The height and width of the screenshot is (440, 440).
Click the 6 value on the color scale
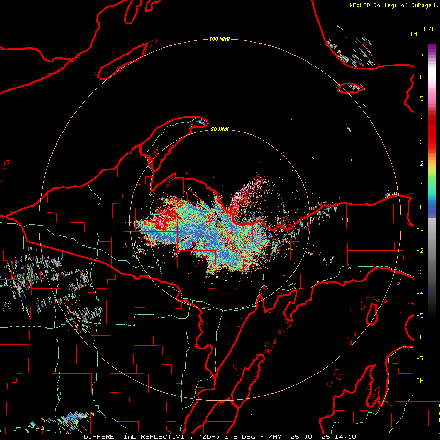point(422,77)
